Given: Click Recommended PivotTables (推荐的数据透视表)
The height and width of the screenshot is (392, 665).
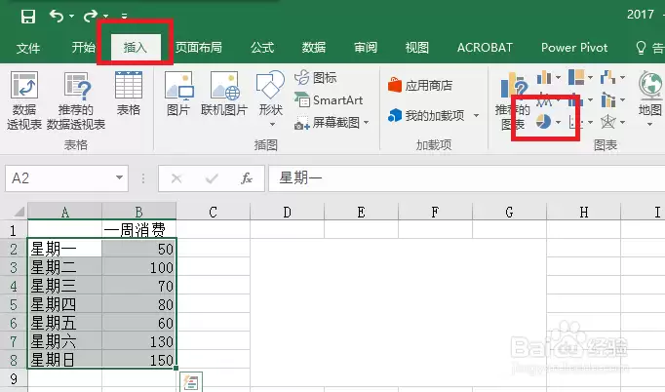Looking at the screenshot, I should [75, 98].
